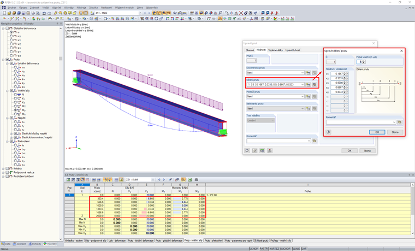The image size is (415, 251).
Task: Switch to Vzpěrné délky tab
Action: coord(276,50)
